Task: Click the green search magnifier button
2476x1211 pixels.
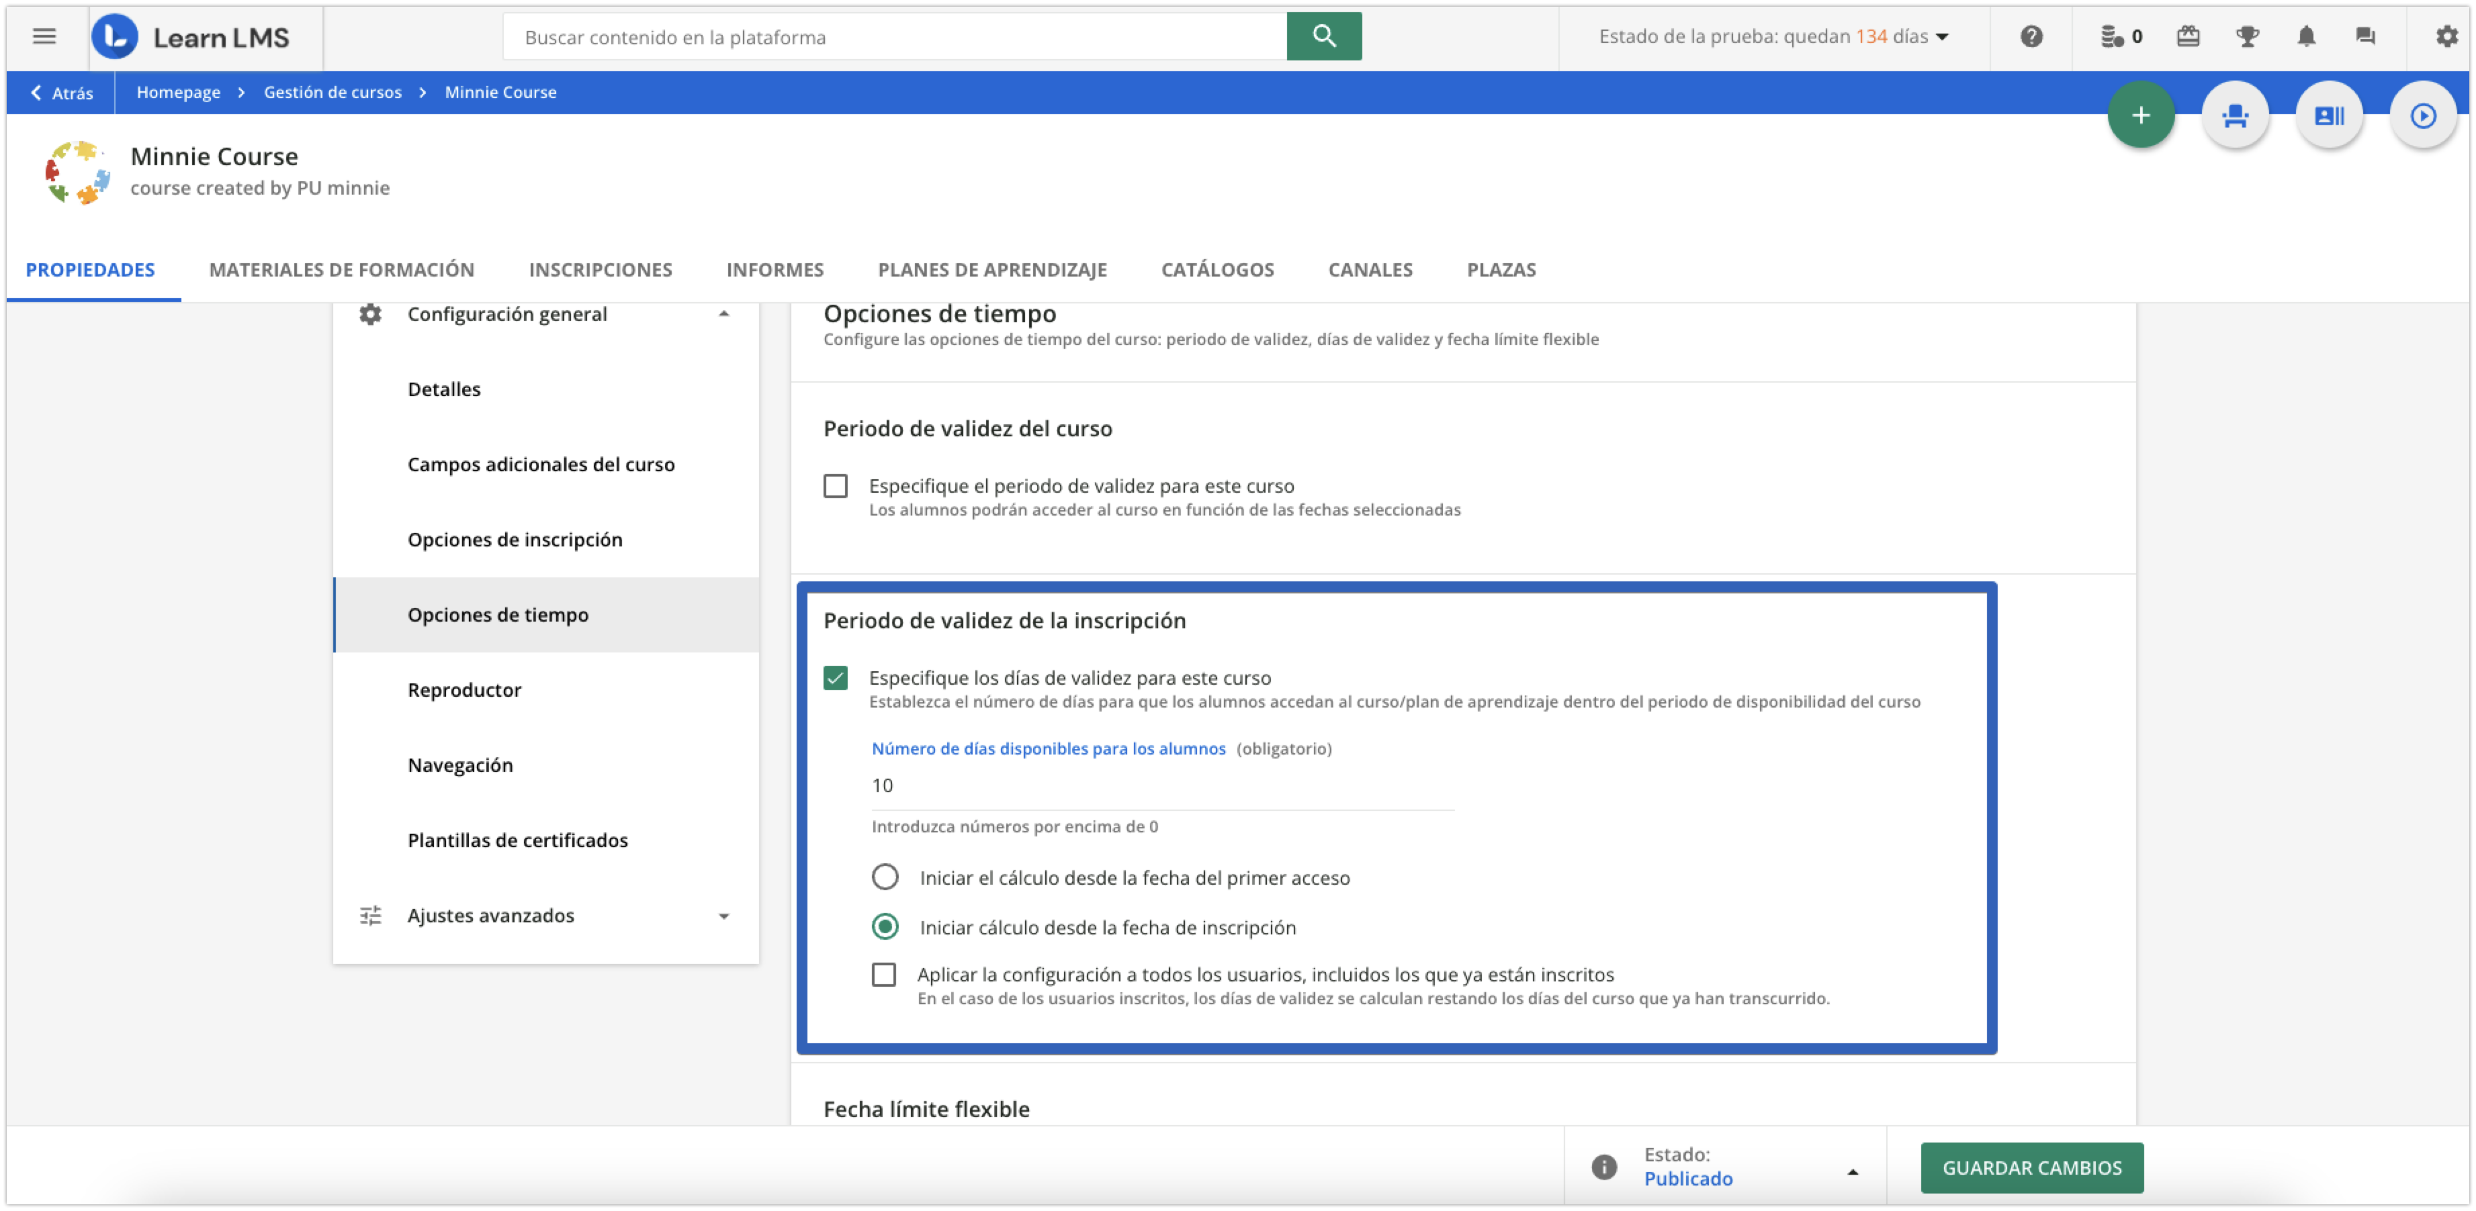Action: point(1323,36)
